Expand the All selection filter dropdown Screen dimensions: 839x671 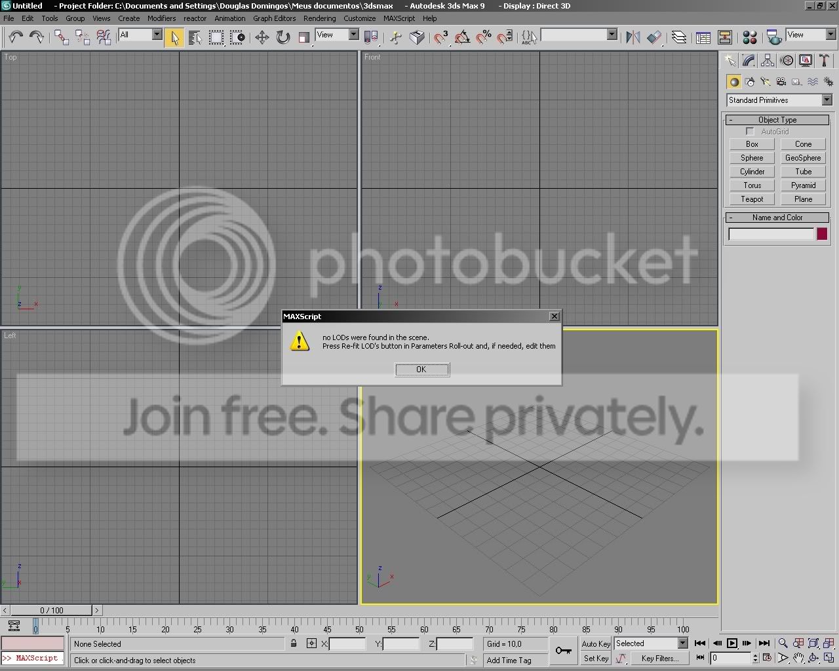(x=140, y=35)
